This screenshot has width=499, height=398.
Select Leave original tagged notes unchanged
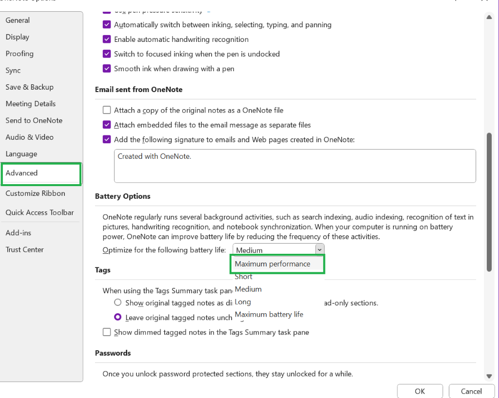(x=118, y=317)
